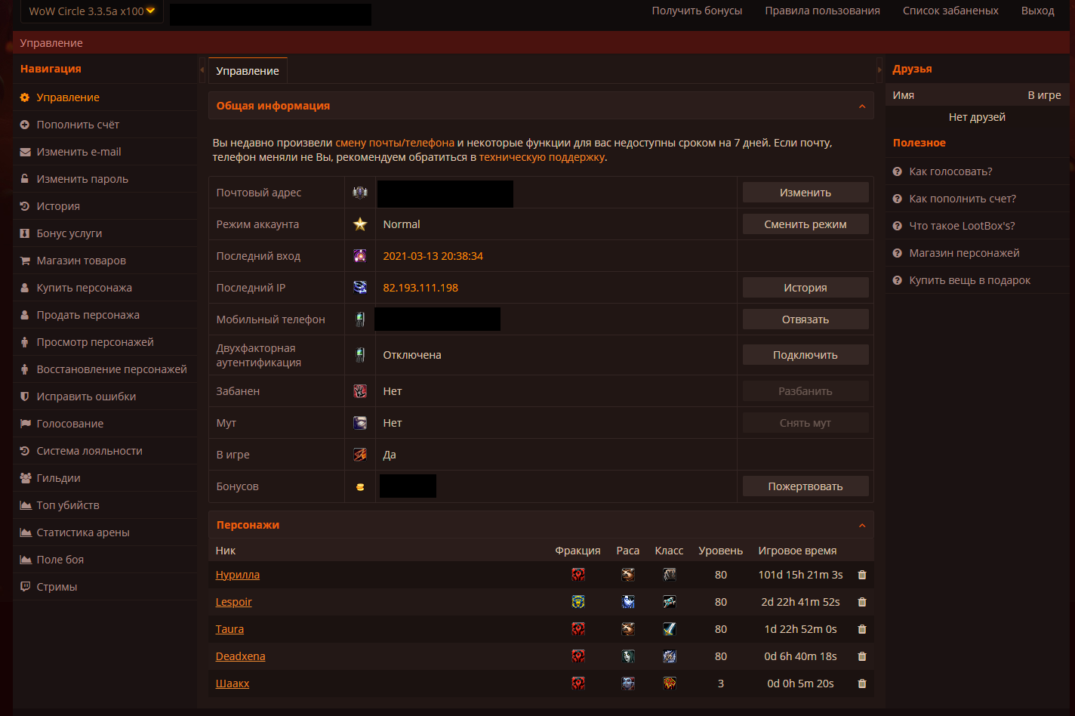1075x716 pixels.
Task: Open Получить бонусы in top menu
Action: pyautogui.click(x=697, y=11)
